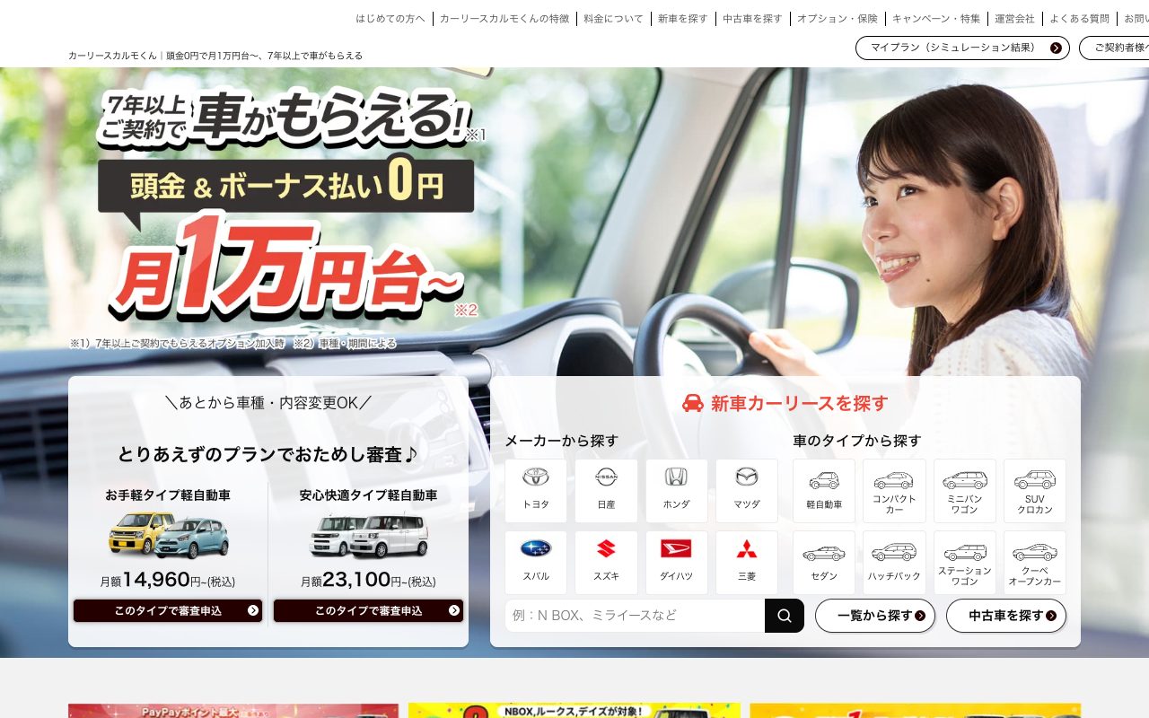
Task: Pick the ハッチバック car type icon
Action: 894,563
